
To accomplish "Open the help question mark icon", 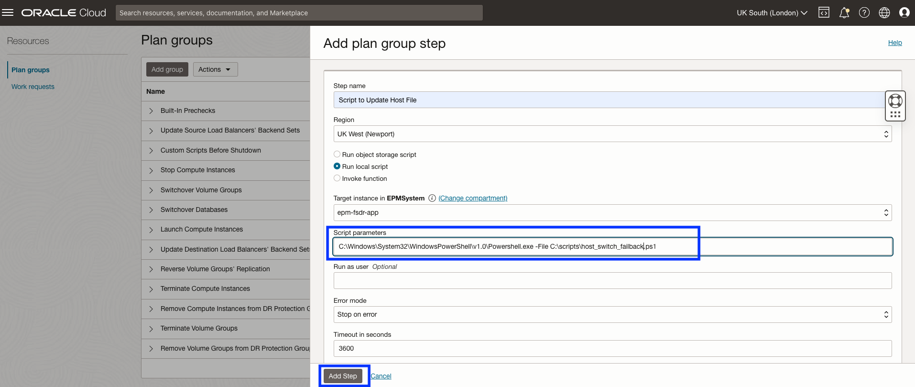I will (x=864, y=12).
